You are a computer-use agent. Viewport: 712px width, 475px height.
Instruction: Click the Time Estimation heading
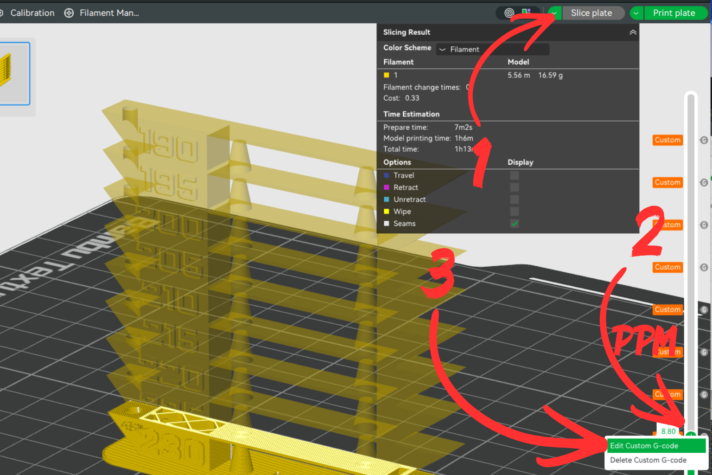pos(411,114)
